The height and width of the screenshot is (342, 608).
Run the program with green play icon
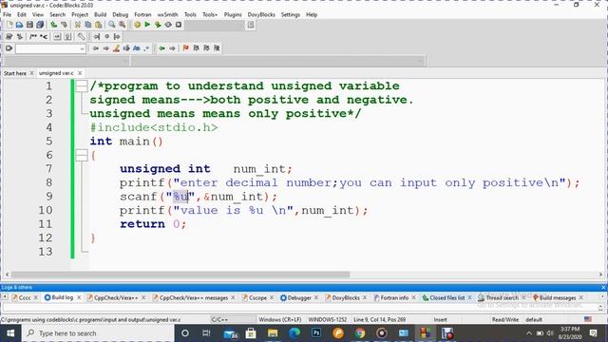(147, 25)
